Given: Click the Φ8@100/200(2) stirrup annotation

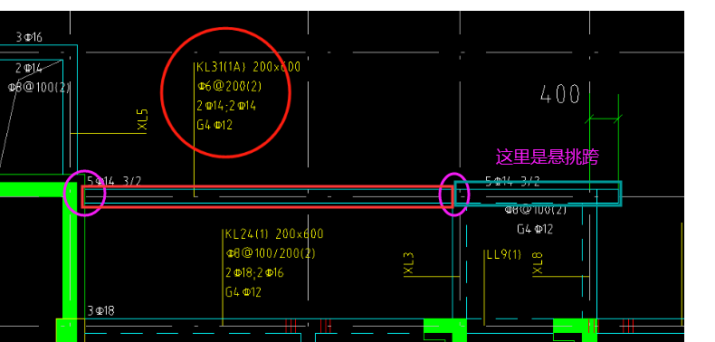Looking at the screenshot, I should coord(271,253).
